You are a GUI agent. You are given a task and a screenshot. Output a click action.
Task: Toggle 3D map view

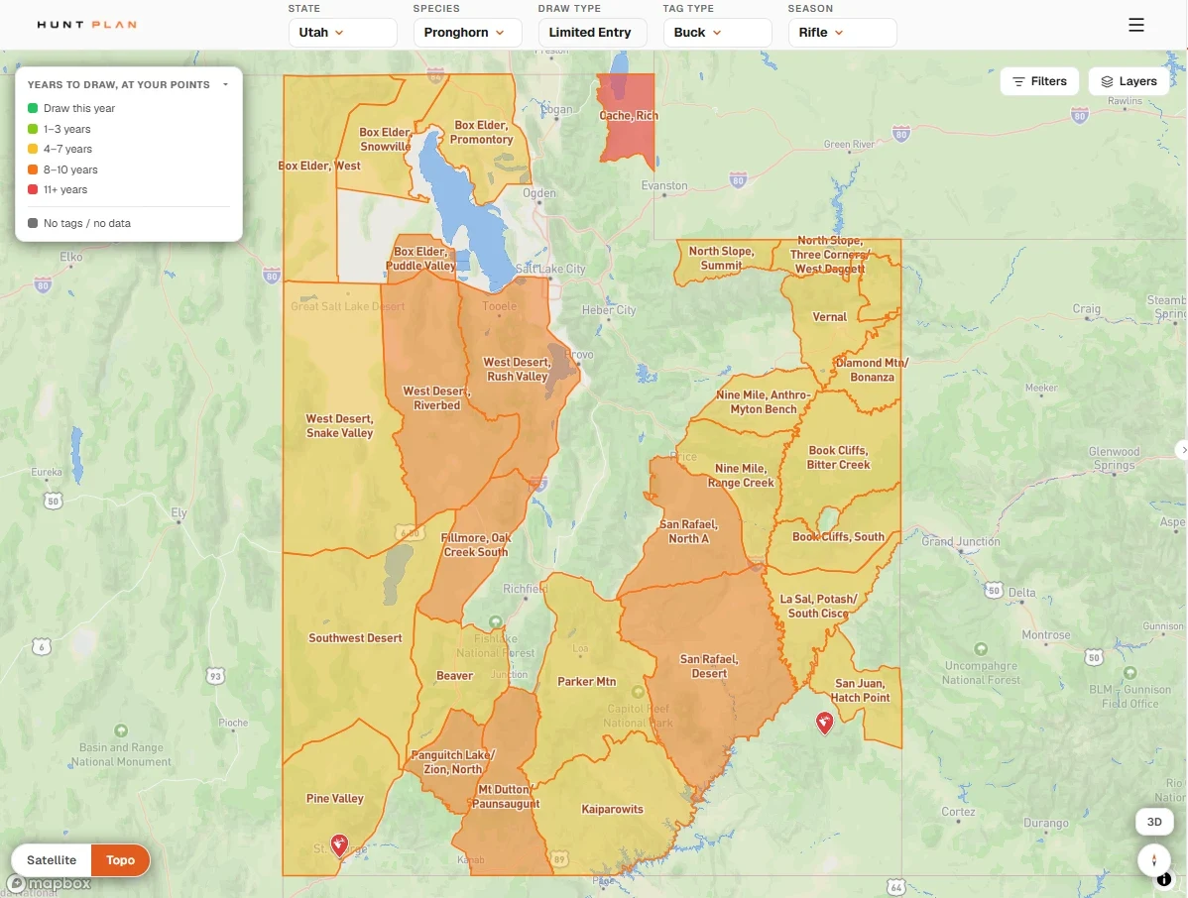(x=1154, y=822)
